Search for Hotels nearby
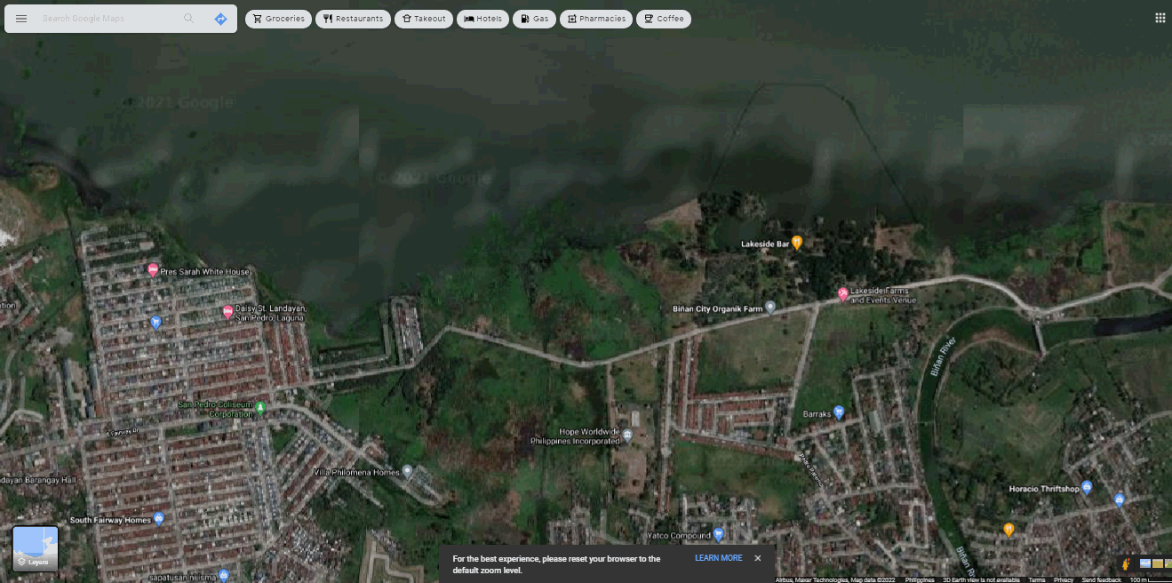 click(x=482, y=19)
